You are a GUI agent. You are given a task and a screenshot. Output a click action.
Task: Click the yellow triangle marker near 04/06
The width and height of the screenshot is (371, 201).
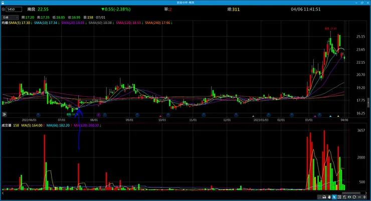[x=338, y=116]
